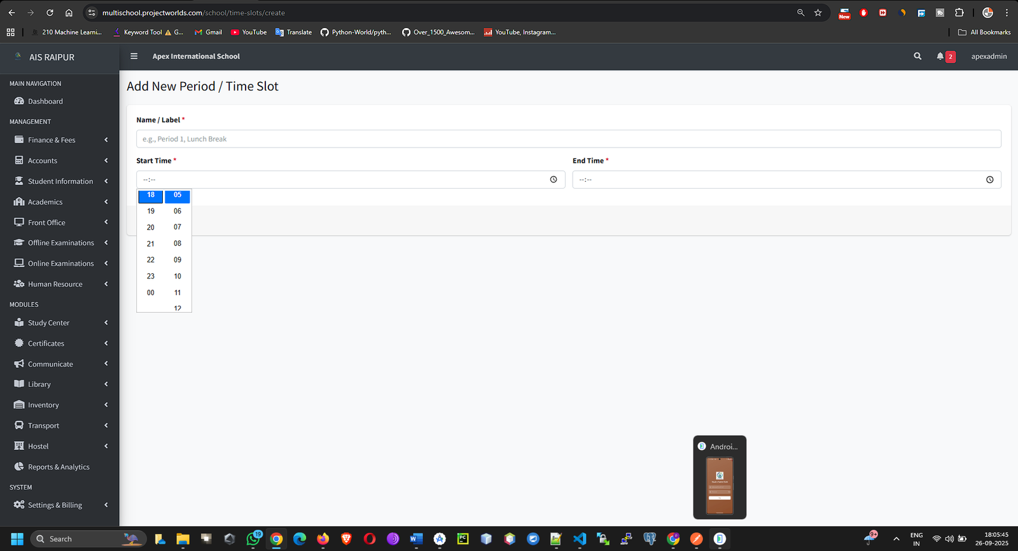The image size is (1018, 551).
Task: Open Reports & Analytics in sidebar
Action: [59, 467]
